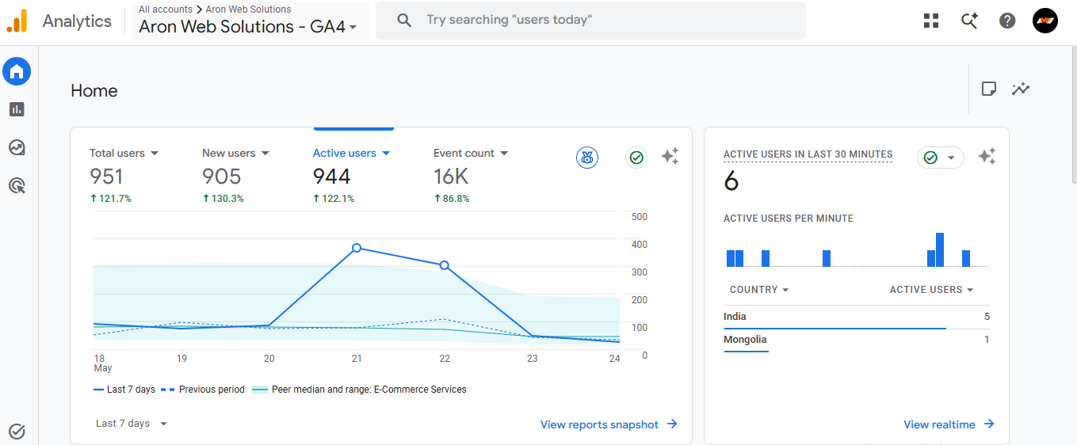Click the Aron Web Solutions breadcrumb
Image resolution: width=1077 pixels, height=445 pixels.
249,10
